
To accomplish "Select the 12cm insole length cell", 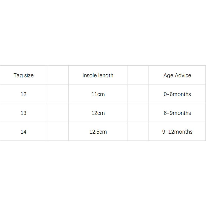I will [98, 113].
